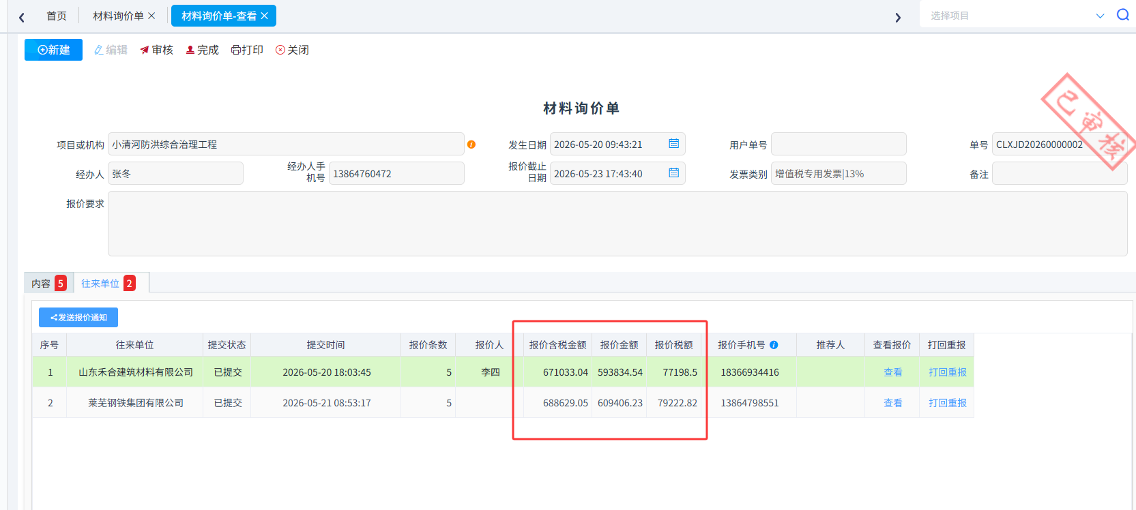Image resolution: width=1136 pixels, height=510 pixels.
Task: Click 发送报价通知 button
Action: click(x=78, y=318)
